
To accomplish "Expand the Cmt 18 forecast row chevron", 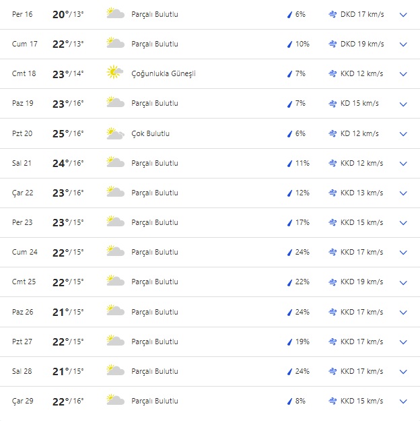I will coord(403,73).
